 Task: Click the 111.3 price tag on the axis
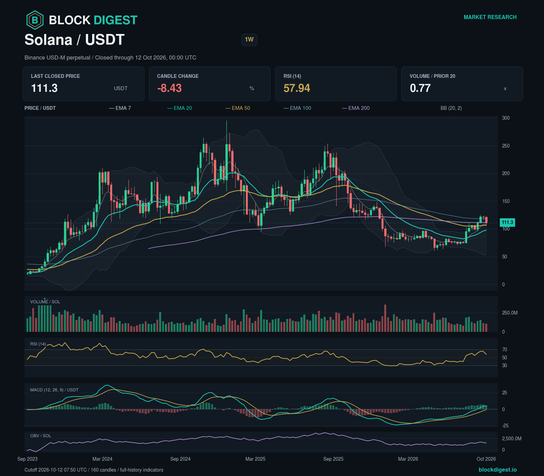(507, 222)
